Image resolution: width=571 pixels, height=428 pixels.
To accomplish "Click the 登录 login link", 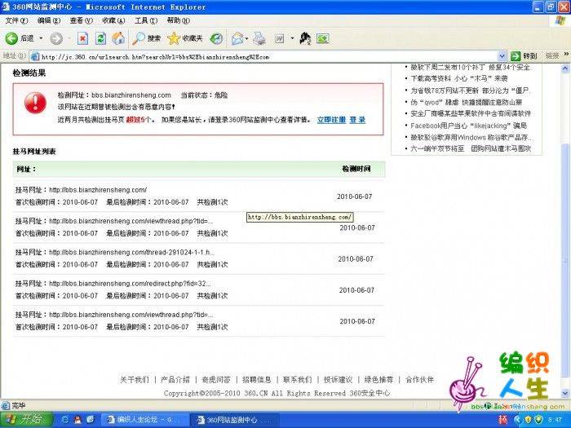I will (x=357, y=120).
